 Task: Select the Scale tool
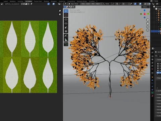[66, 27]
